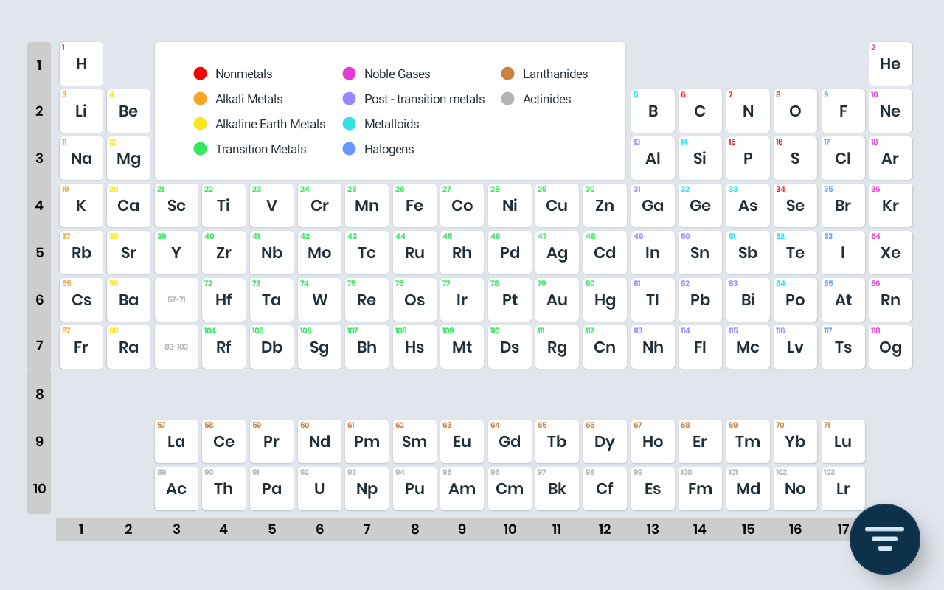Select period row header 9

coord(39,442)
